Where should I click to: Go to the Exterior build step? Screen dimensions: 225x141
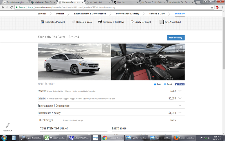click(42, 14)
